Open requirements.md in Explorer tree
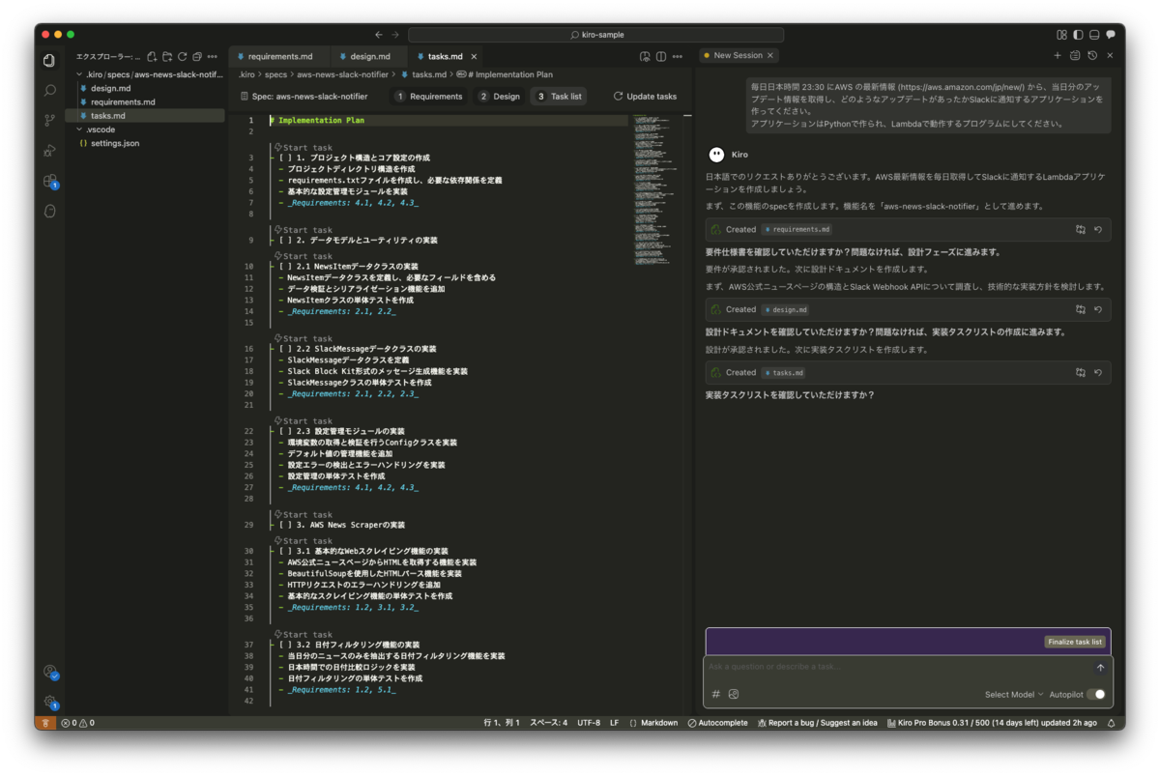The width and height of the screenshot is (1160, 776). (123, 101)
